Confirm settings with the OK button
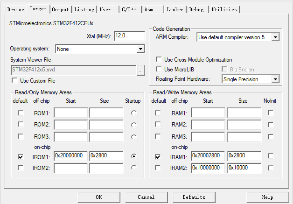293x204 pixels. tap(99, 197)
